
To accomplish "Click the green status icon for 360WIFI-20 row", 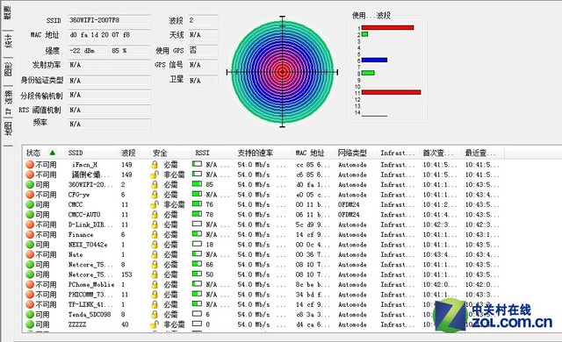I will point(30,185).
